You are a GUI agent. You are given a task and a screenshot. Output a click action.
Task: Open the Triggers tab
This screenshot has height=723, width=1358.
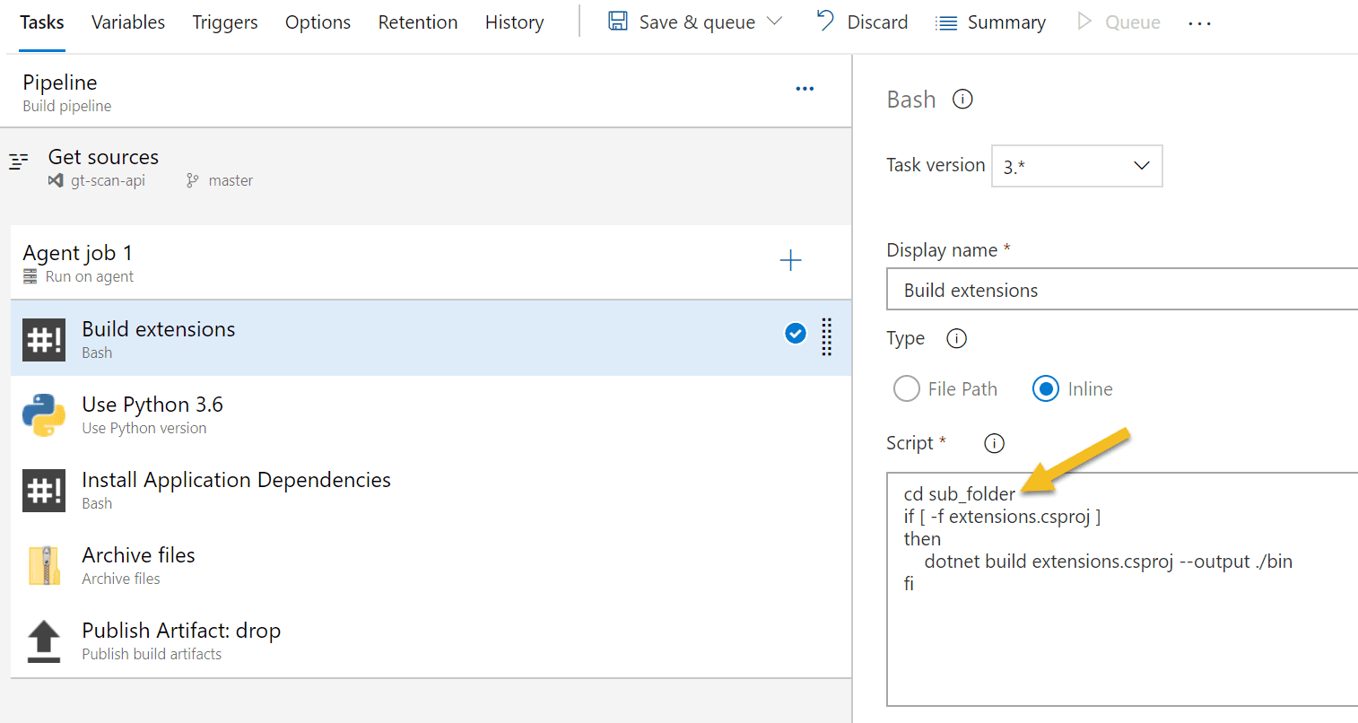click(x=224, y=22)
